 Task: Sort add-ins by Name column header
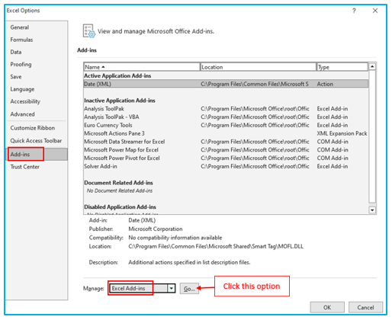[x=142, y=67]
